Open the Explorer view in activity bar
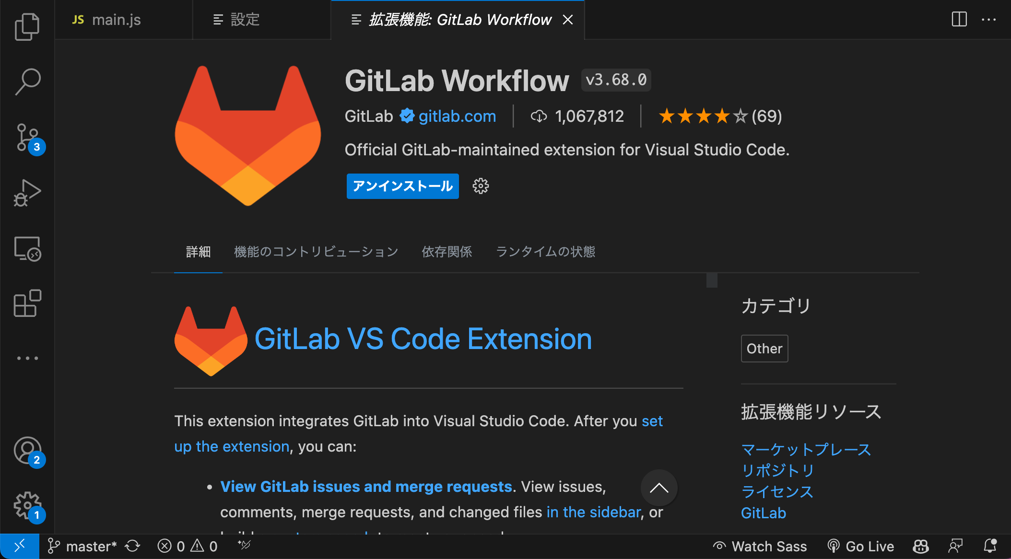The height and width of the screenshot is (559, 1011). (x=27, y=26)
